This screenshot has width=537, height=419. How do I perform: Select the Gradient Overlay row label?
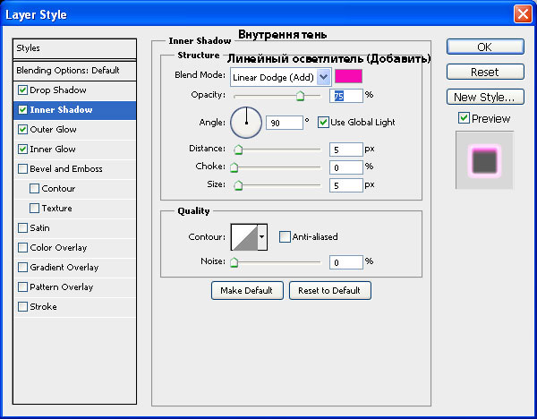(x=64, y=267)
